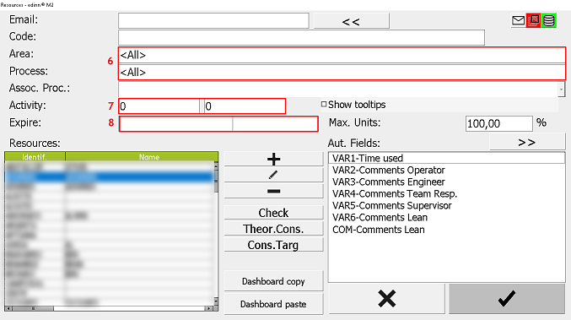571x320 pixels.
Task: Select VAR2-Comments Operator entry
Action: pos(446,171)
